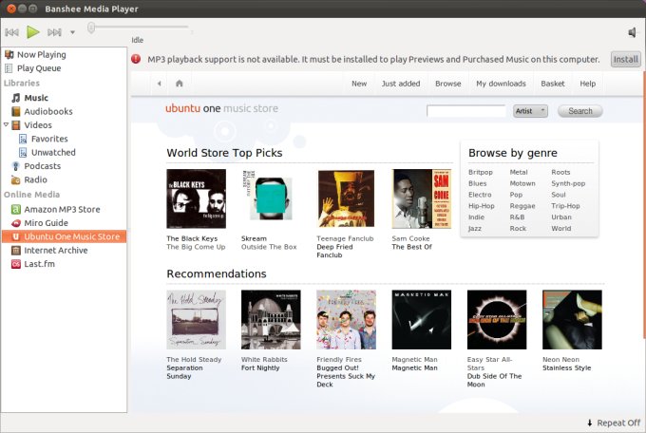Click the Videos library film icon
646x433 pixels.
click(15, 124)
